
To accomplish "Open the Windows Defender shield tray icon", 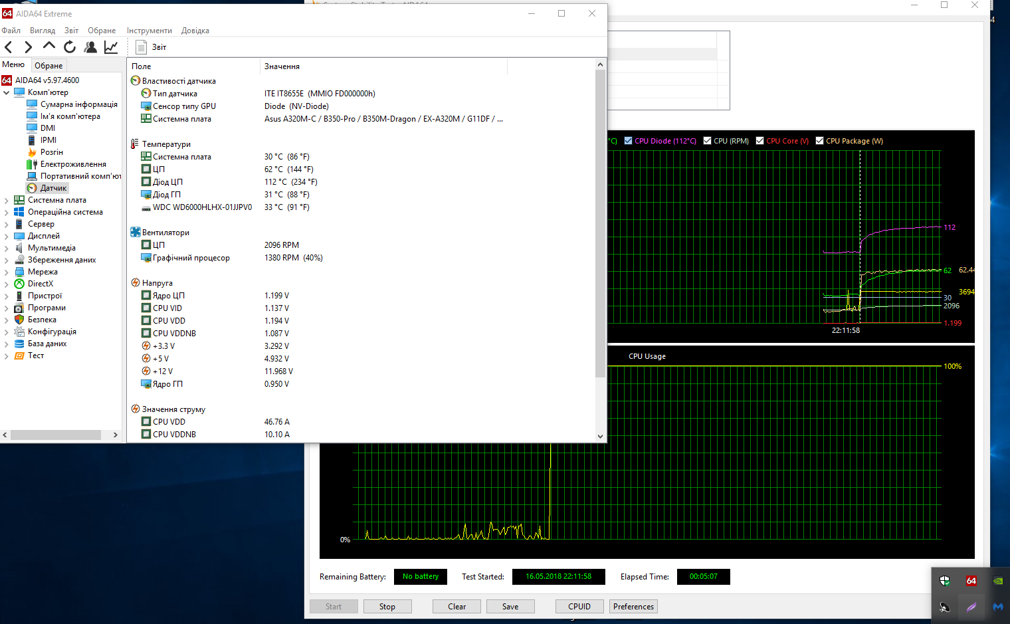I will click(945, 581).
